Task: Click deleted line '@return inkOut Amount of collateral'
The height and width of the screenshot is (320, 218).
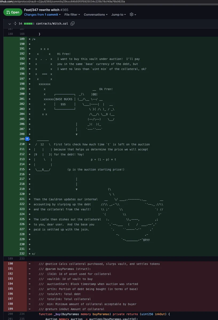Action: 72,309
